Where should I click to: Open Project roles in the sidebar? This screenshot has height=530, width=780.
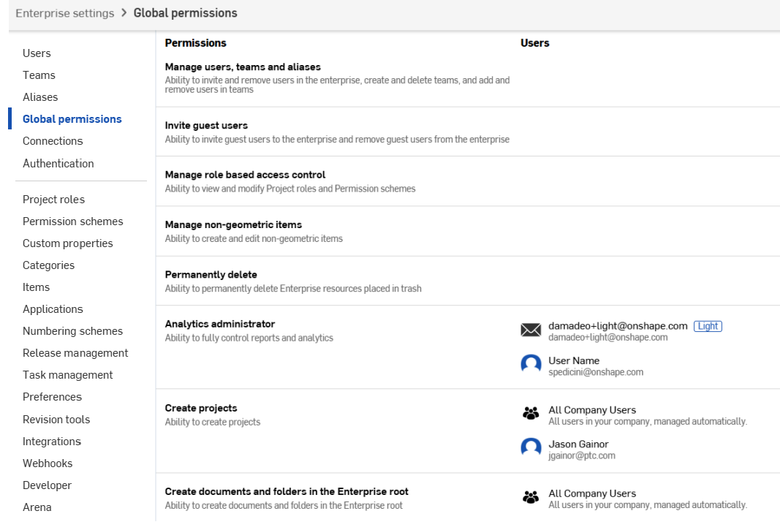pyautogui.click(x=53, y=200)
